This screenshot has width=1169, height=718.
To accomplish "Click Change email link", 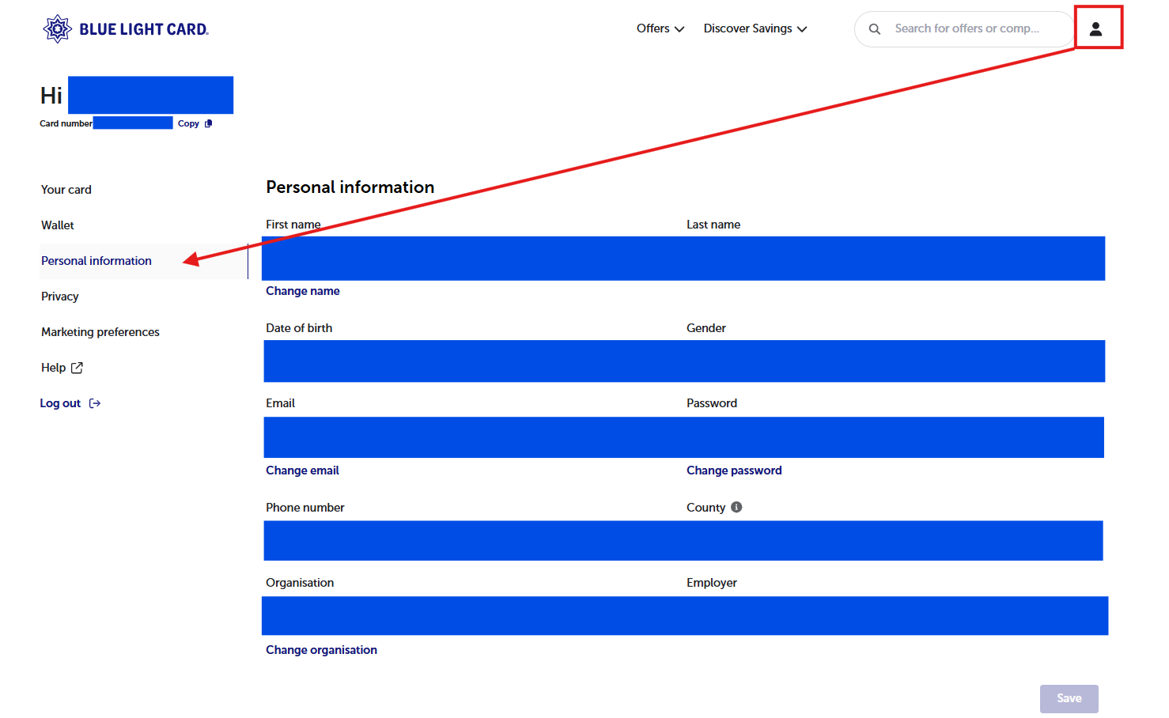I will tap(302, 470).
